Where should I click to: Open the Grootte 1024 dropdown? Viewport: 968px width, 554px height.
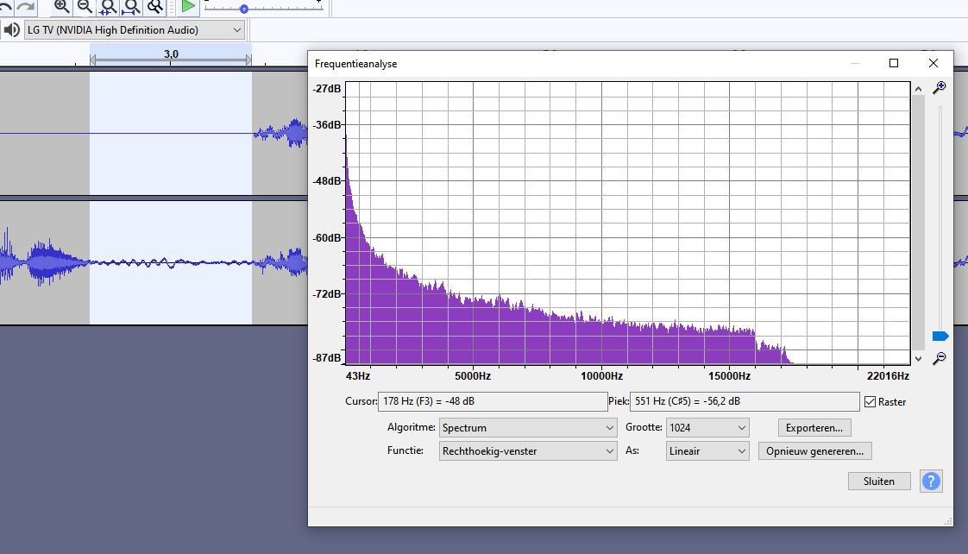click(x=707, y=427)
